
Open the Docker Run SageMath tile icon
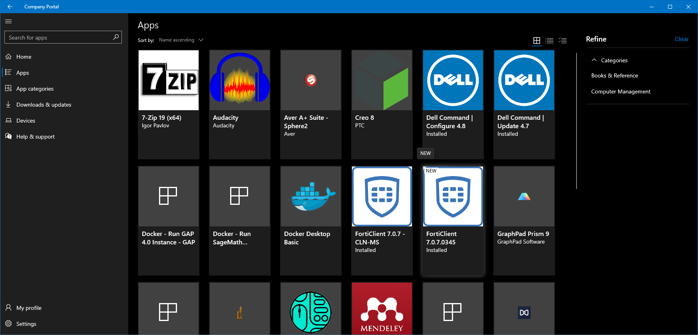pos(240,196)
